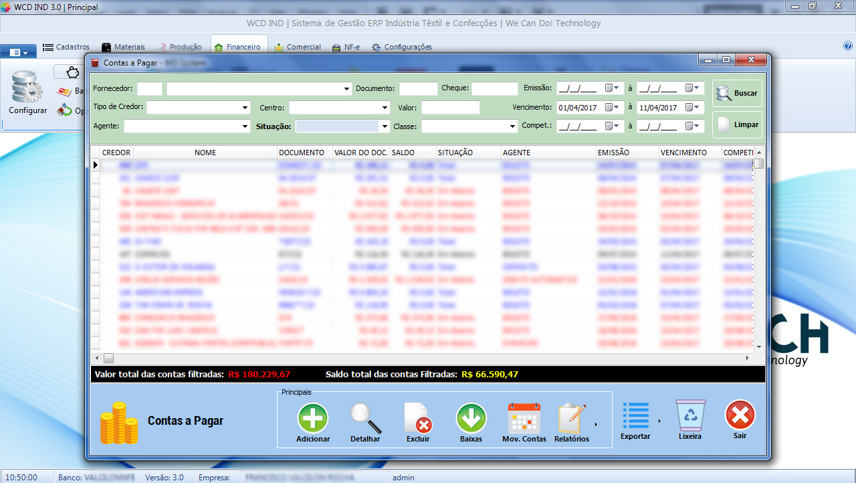The image size is (856, 483).
Task: Sort by AGENTE column header
Action: (x=548, y=153)
